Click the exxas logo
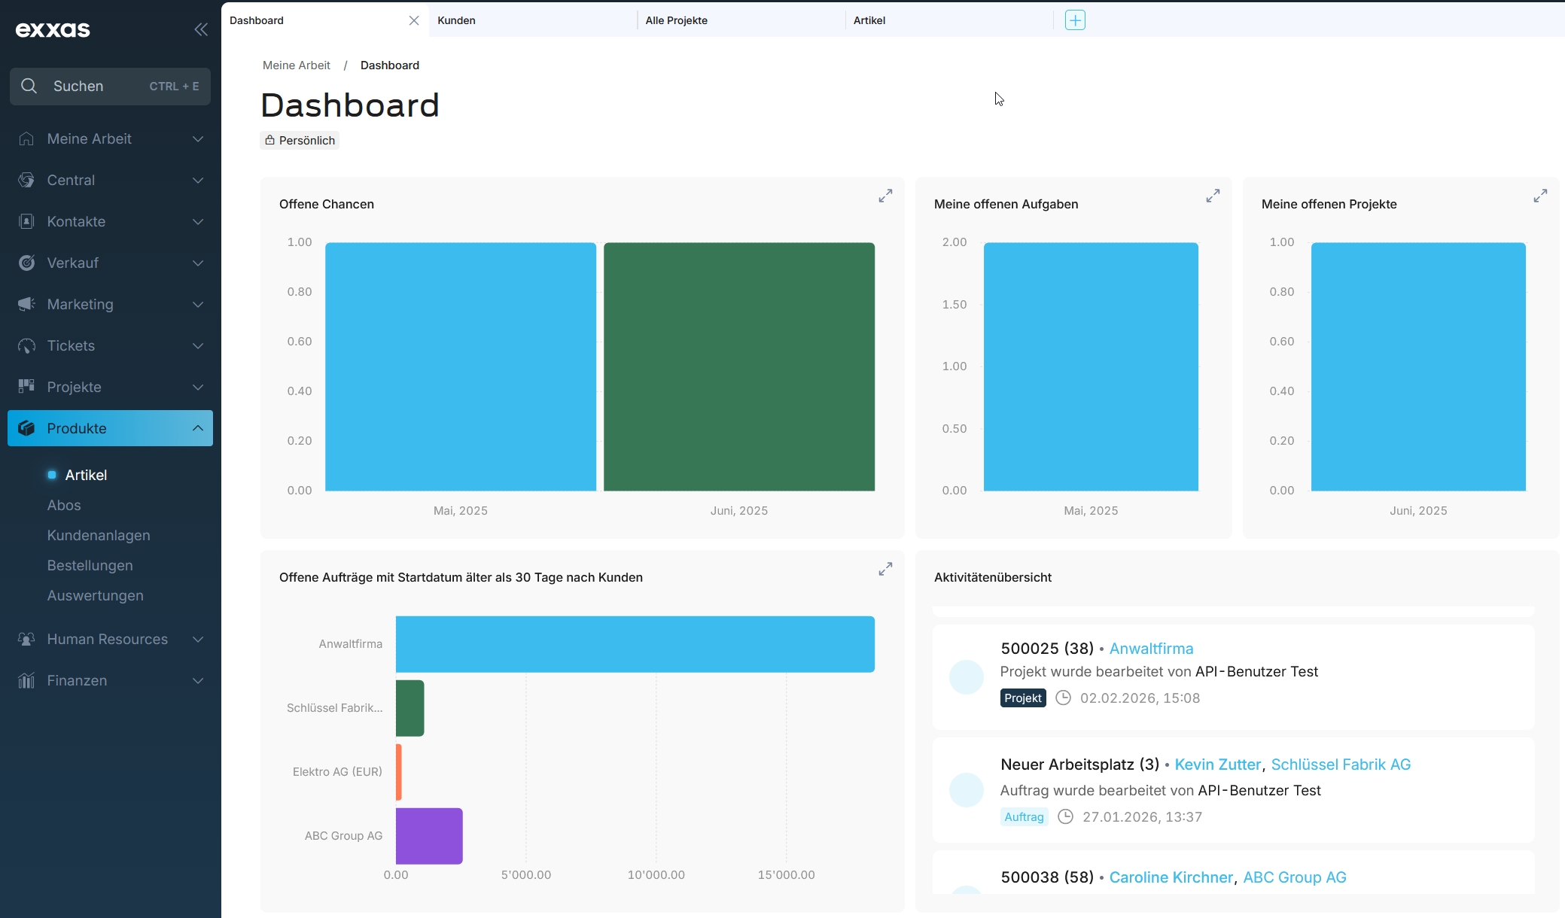The height and width of the screenshot is (918, 1565). [53, 29]
